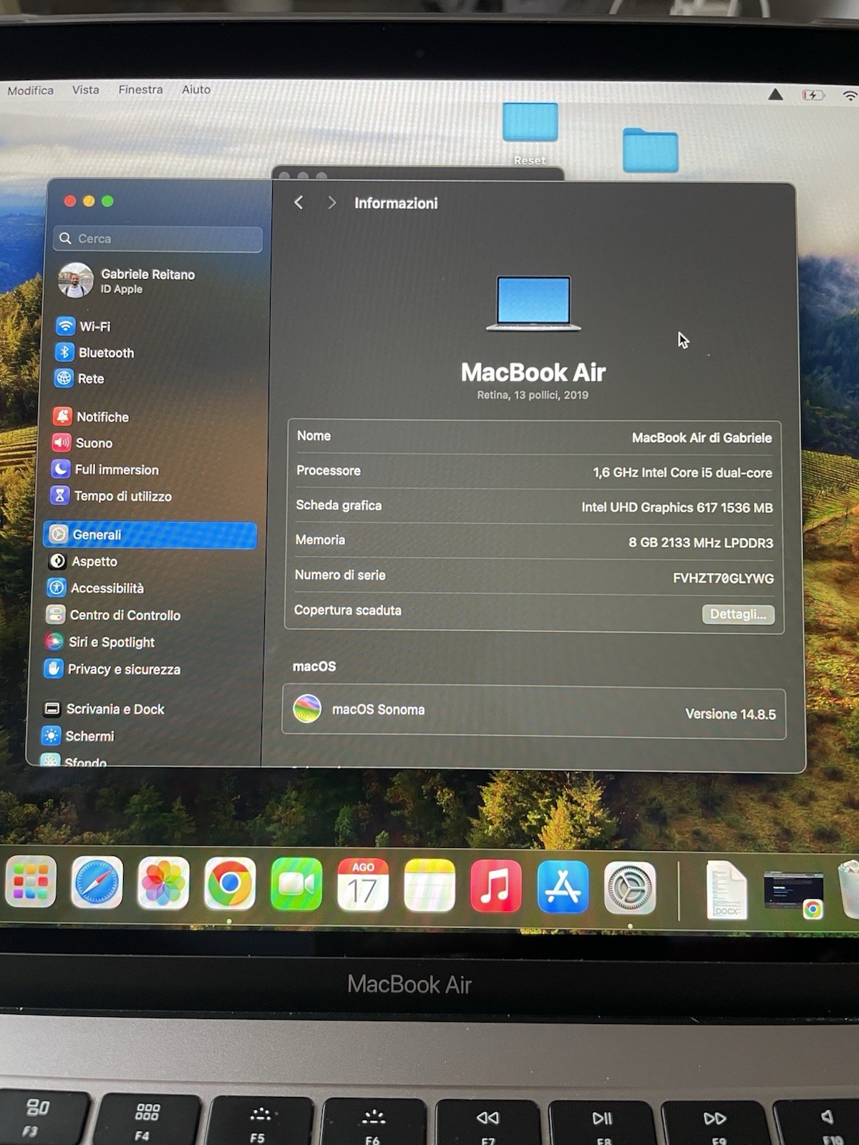Open System Settings icon in Dock
The width and height of the screenshot is (859, 1145).
[x=630, y=888]
